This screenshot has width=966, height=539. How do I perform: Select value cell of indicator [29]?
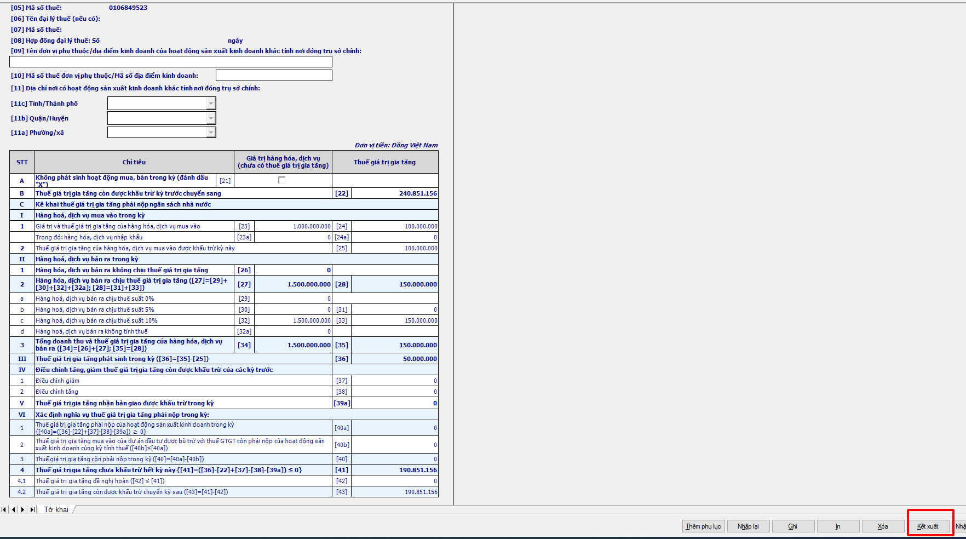293,299
